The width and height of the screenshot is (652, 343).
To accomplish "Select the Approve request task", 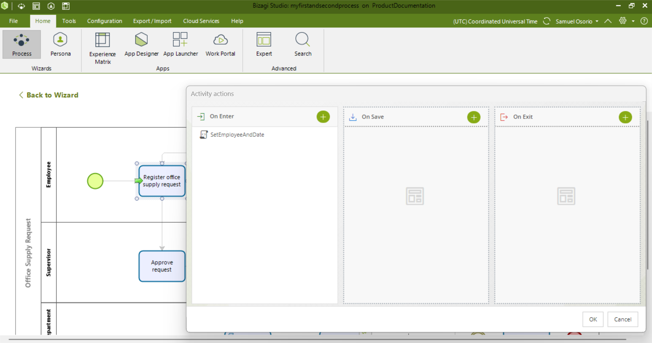I will click(x=162, y=266).
